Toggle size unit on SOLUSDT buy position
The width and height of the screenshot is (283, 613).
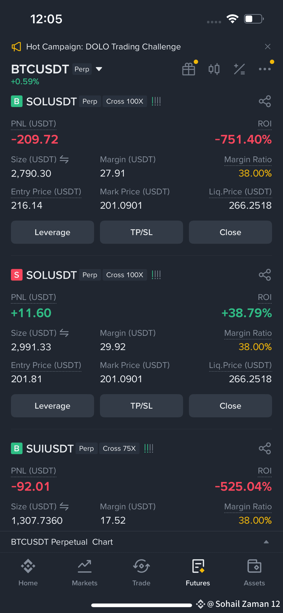point(64,159)
